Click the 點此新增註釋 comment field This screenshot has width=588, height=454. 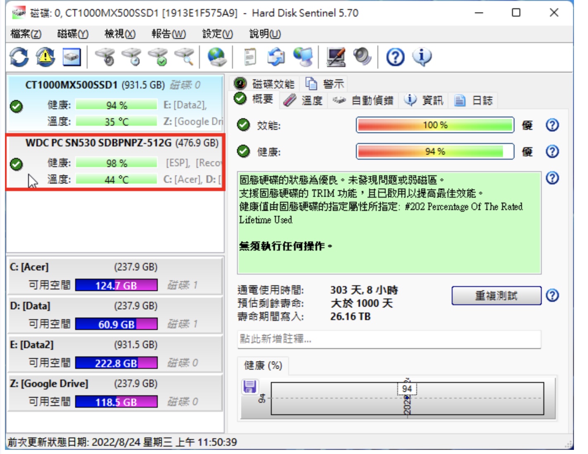[389, 339]
